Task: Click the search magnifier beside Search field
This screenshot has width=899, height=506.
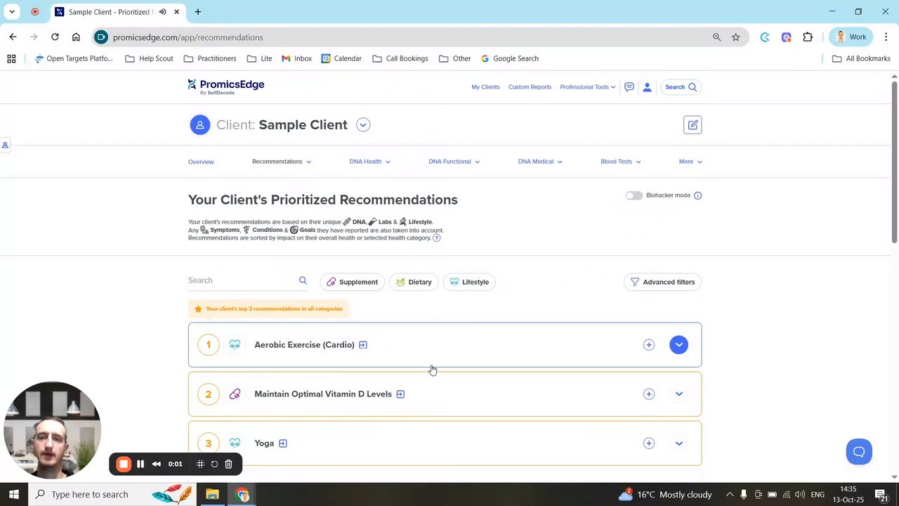Action: click(303, 280)
